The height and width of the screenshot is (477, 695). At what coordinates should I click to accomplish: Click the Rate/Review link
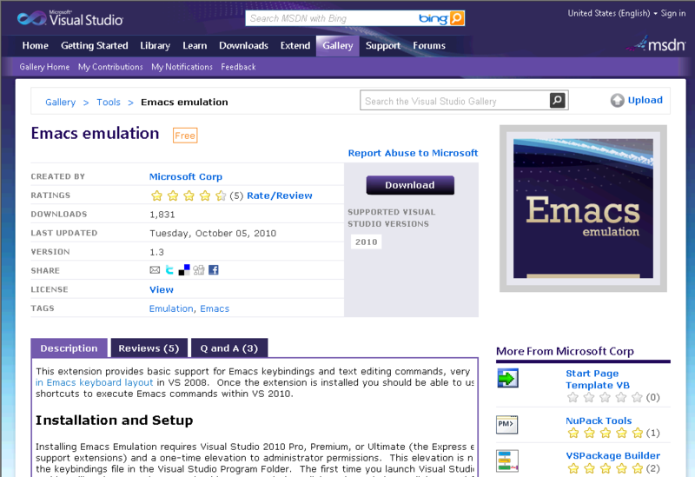pos(279,195)
